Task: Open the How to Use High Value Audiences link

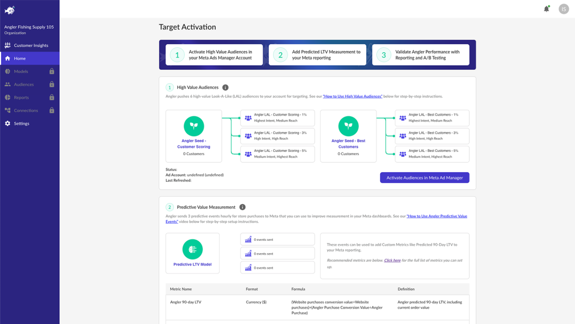Action: coord(352,96)
